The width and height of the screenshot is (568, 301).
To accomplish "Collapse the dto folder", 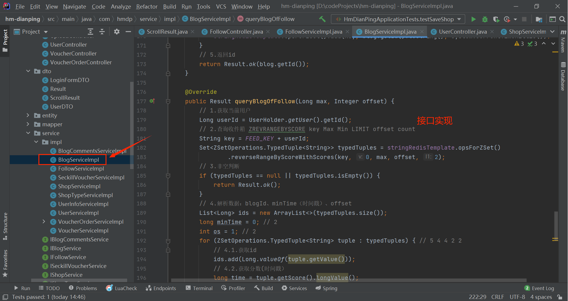I will tap(28, 71).
